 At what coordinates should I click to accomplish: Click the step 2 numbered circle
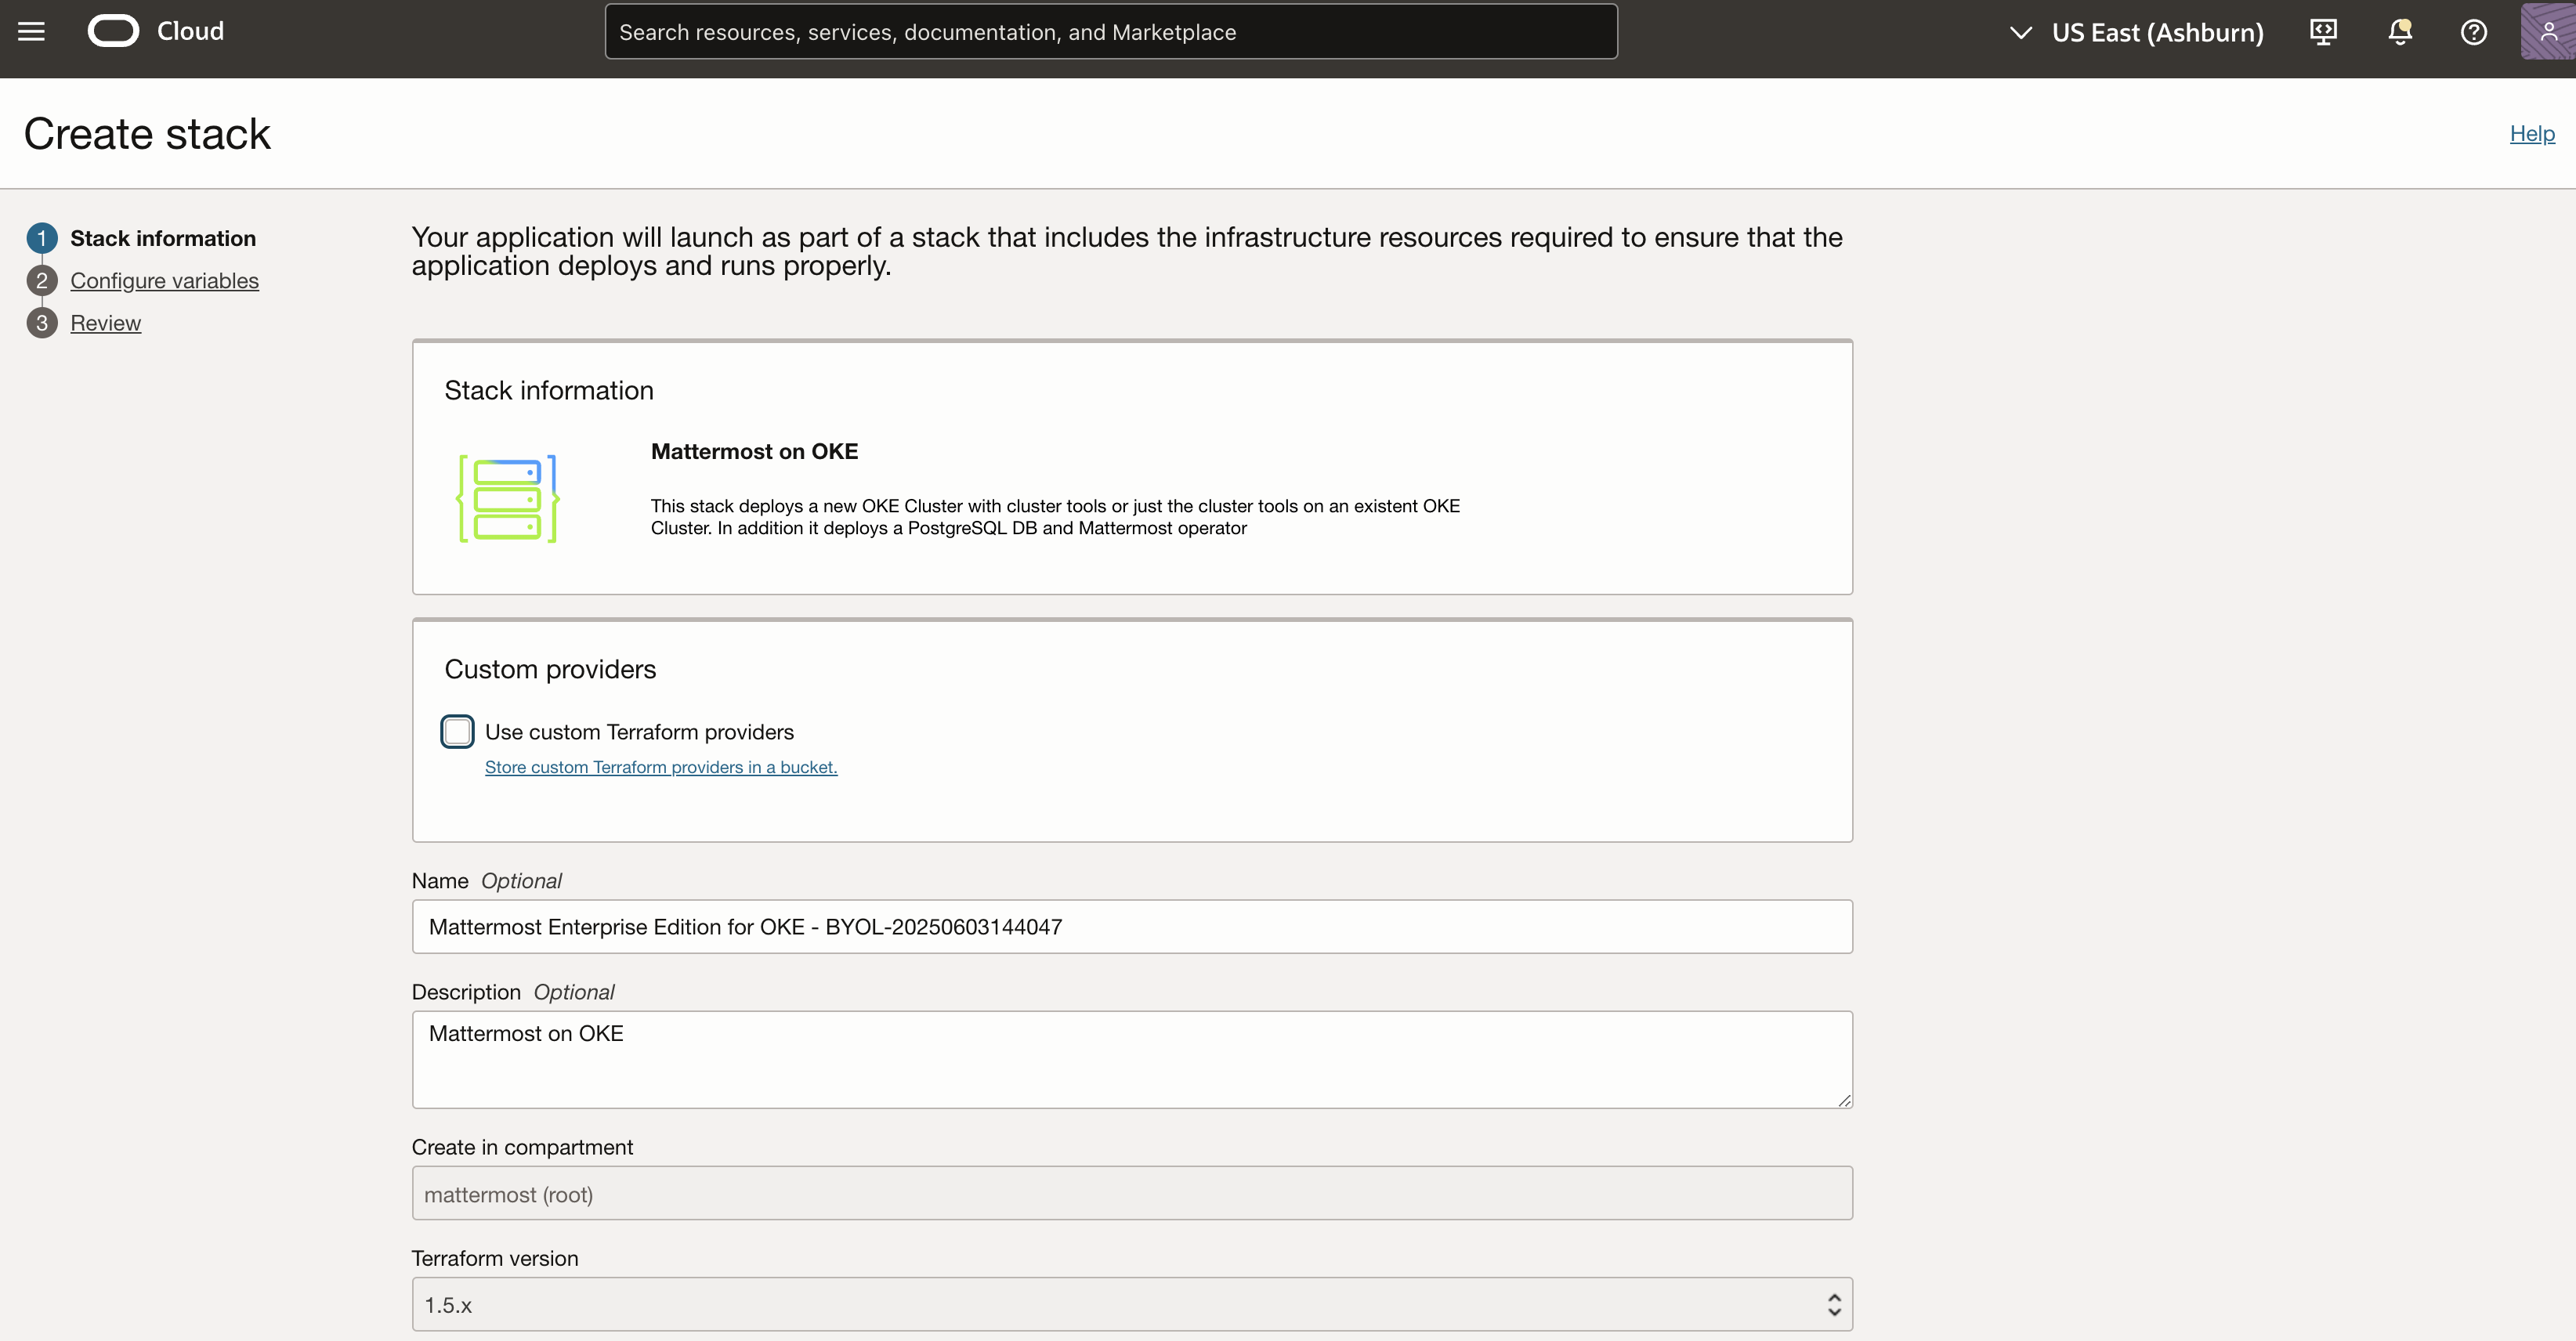coord(41,280)
